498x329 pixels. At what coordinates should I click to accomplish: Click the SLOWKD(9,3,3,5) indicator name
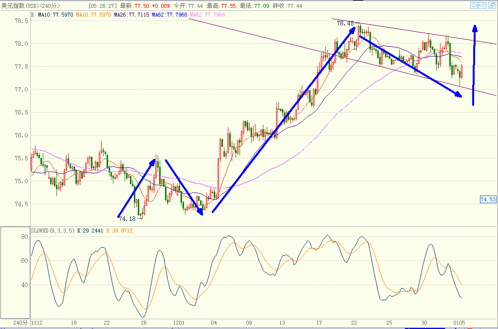(53, 231)
